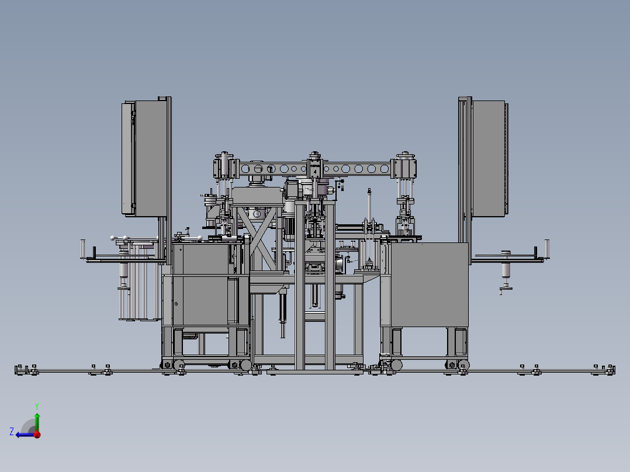Select the large lower right enclosure panel
630x472 pixels.
pos(429,284)
